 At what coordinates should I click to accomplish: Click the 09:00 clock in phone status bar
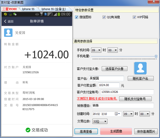point(66,14)
